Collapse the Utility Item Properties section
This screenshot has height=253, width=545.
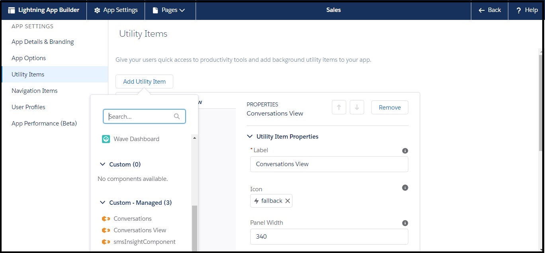[x=250, y=136]
